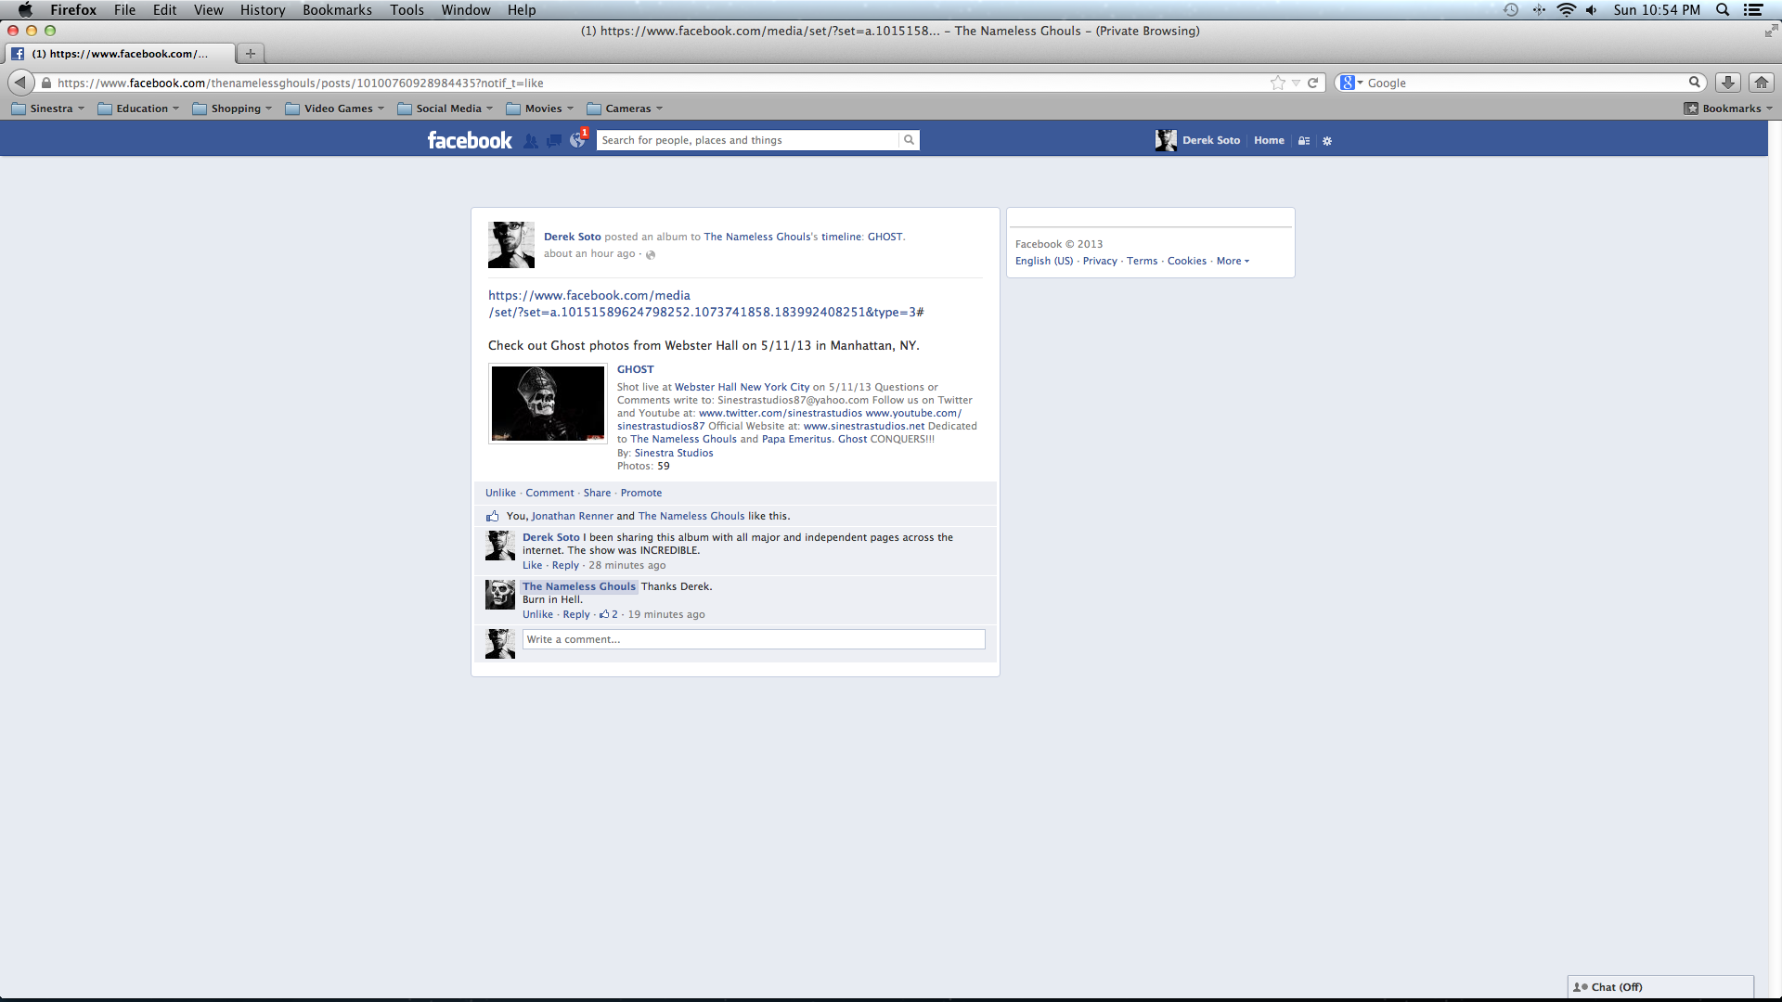The width and height of the screenshot is (1782, 1002).
Task: Expand the Social Media bookmarks folder
Action: click(x=445, y=109)
